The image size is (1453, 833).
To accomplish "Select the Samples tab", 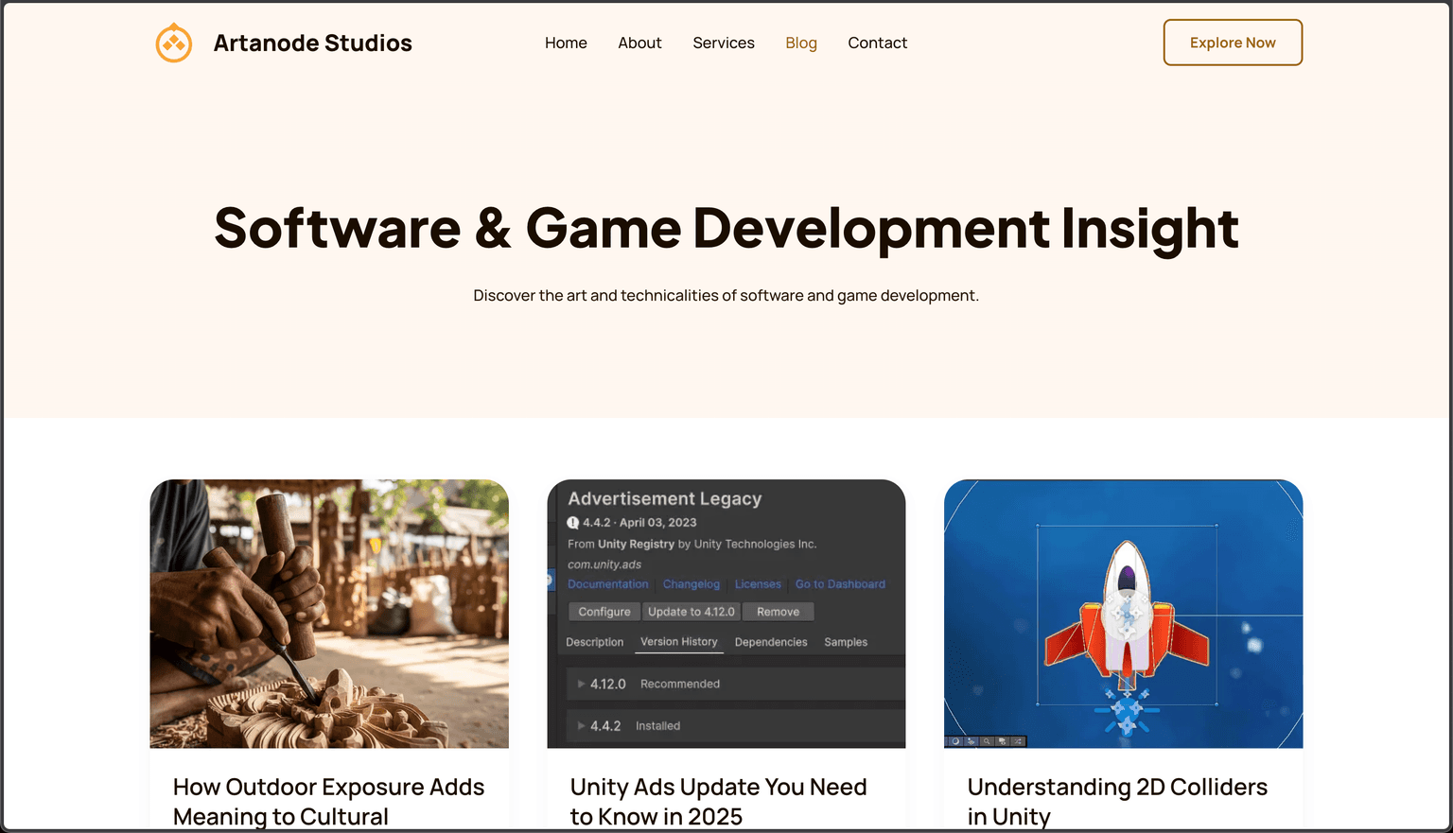I will pyautogui.click(x=845, y=642).
